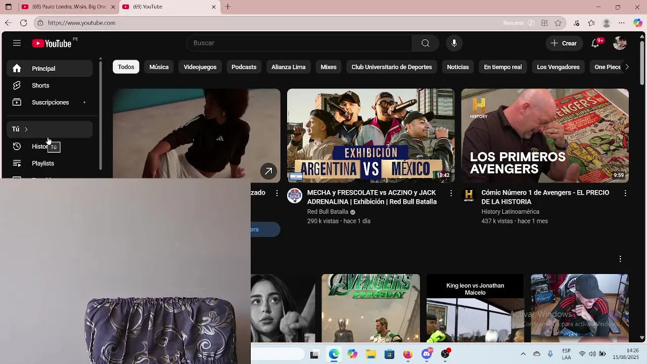The height and width of the screenshot is (364, 647).
Task: Open File Explorer from the taskbar
Action: pyautogui.click(x=371, y=354)
